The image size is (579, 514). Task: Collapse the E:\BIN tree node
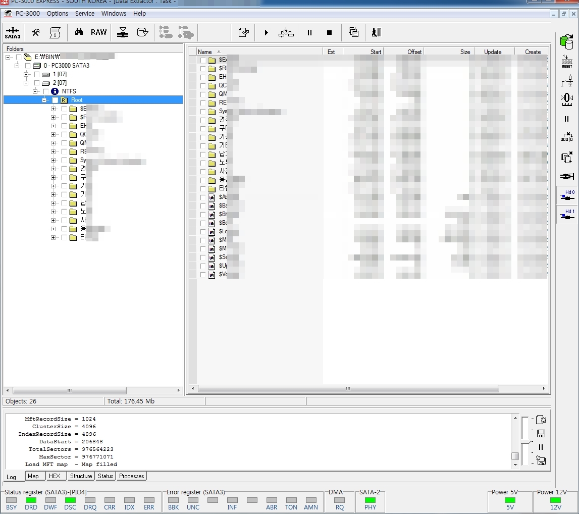(8, 57)
